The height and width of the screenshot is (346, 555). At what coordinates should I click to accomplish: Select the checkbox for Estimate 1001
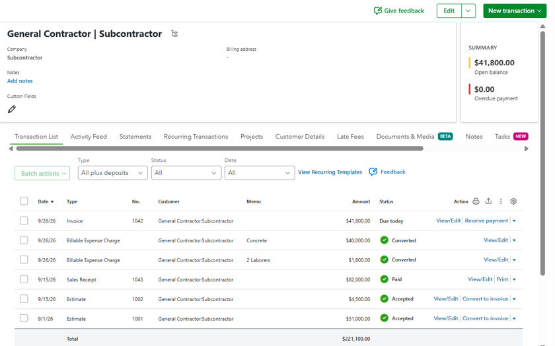click(24, 318)
